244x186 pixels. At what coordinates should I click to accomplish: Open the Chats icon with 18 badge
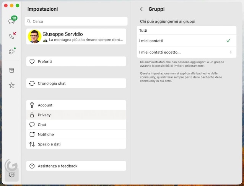click(x=12, y=21)
